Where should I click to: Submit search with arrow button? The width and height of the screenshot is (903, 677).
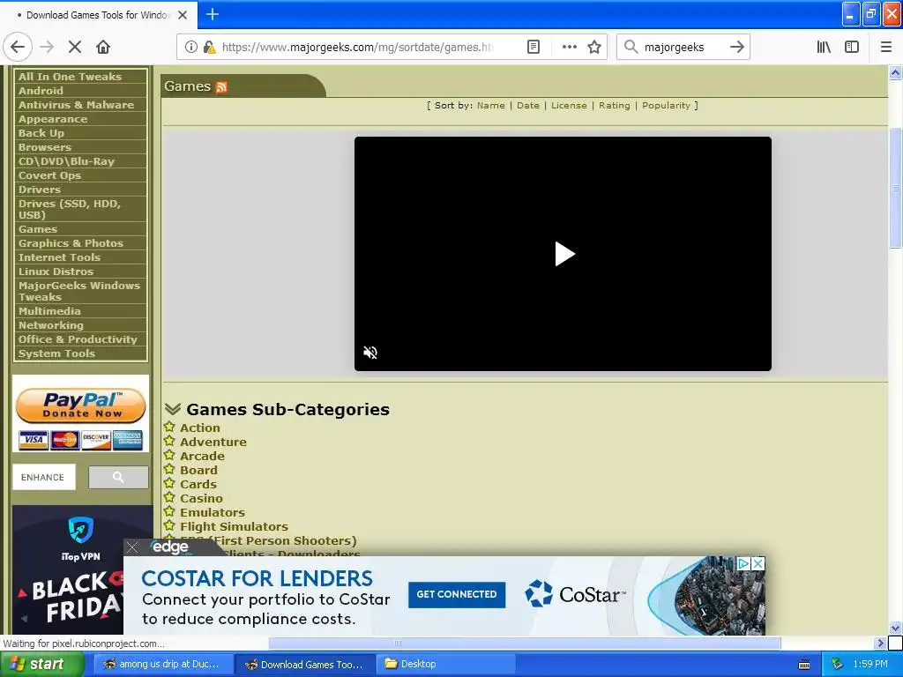point(737,48)
